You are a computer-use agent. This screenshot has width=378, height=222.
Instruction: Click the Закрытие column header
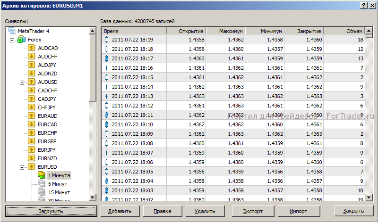pyautogui.click(x=304, y=31)
